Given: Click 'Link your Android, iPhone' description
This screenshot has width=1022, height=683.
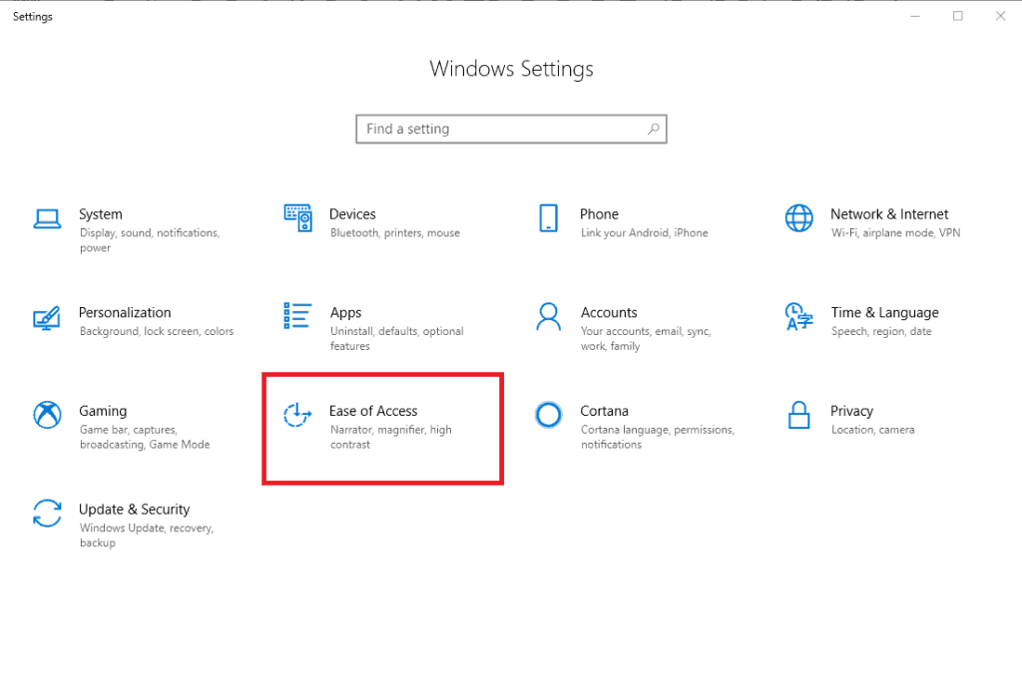Looking at the screenshot, I should 644,233.
